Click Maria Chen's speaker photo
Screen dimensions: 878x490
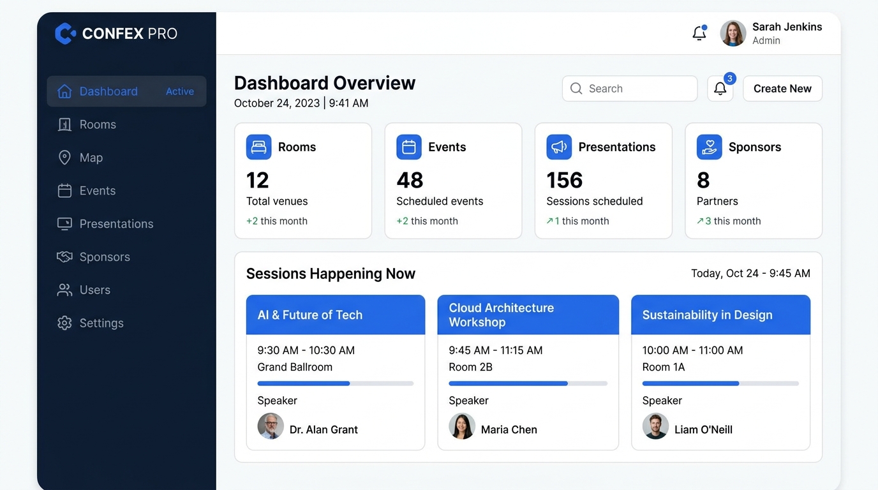point(462,426)
